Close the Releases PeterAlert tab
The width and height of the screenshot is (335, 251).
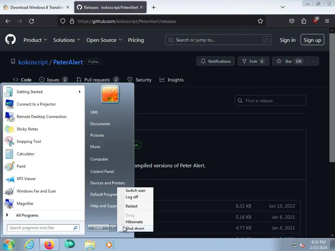(141, 7)
